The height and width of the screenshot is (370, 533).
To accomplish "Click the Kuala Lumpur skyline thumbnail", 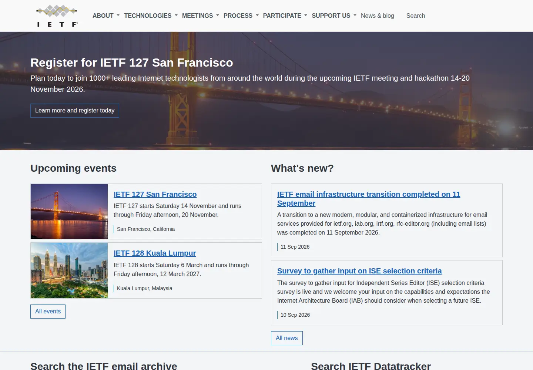I will (69, 270).
